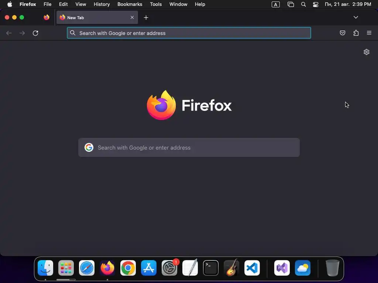Image resolution: width=378 pixels, height=283 pixels.
Task: Click the search magnifier in address bar
Action: pos(73,33)
